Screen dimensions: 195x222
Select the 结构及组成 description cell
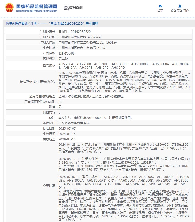[x=124, y=82]
